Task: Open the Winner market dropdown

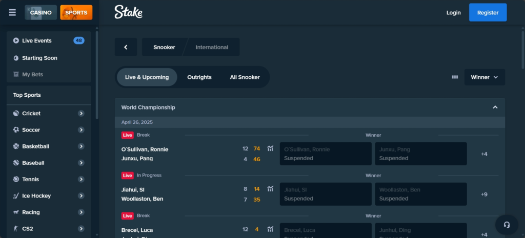Action: pos(484,77)
